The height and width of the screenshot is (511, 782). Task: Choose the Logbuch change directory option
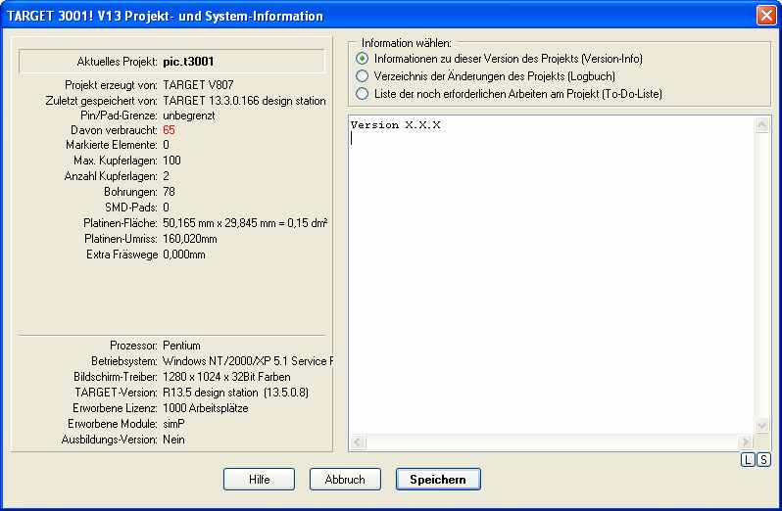click(x=363, y=75)
